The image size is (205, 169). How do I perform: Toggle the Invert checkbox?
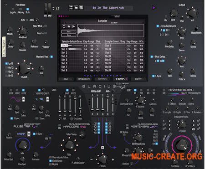pos(46,33)
